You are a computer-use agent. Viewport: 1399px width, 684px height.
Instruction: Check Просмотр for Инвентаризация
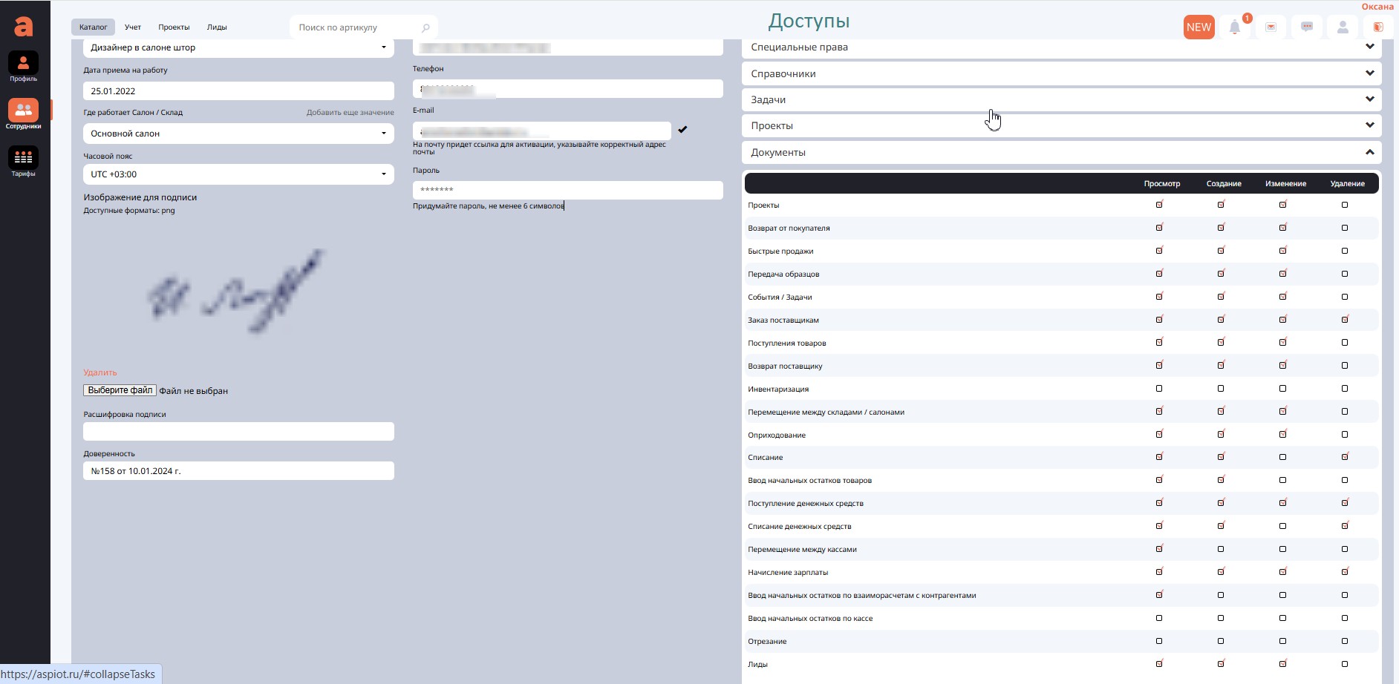[x=1159, y=389]
